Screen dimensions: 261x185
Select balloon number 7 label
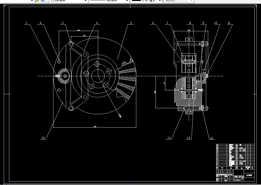(x=167, y=23)
